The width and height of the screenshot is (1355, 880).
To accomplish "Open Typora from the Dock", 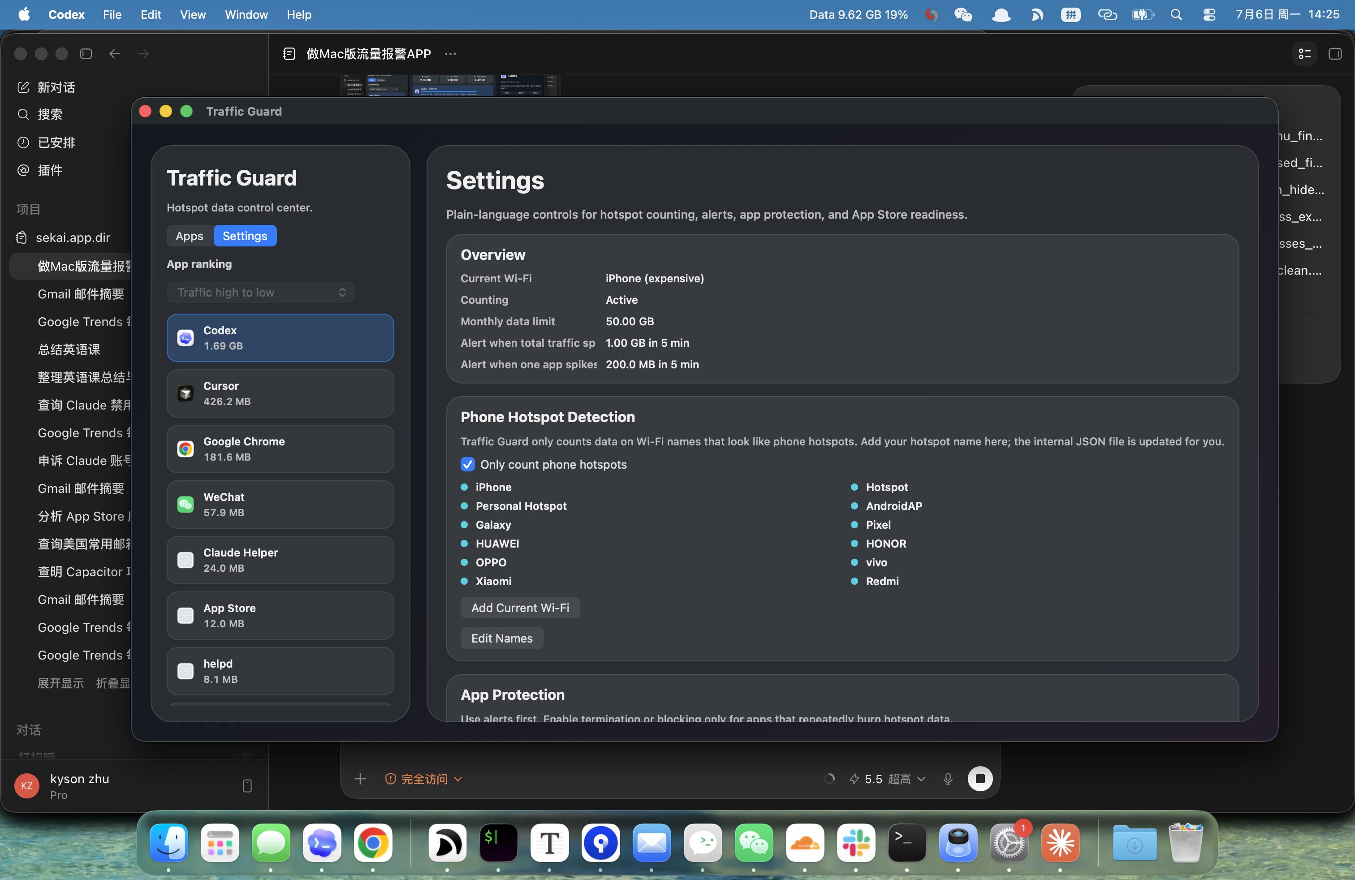I will point(549,842).
